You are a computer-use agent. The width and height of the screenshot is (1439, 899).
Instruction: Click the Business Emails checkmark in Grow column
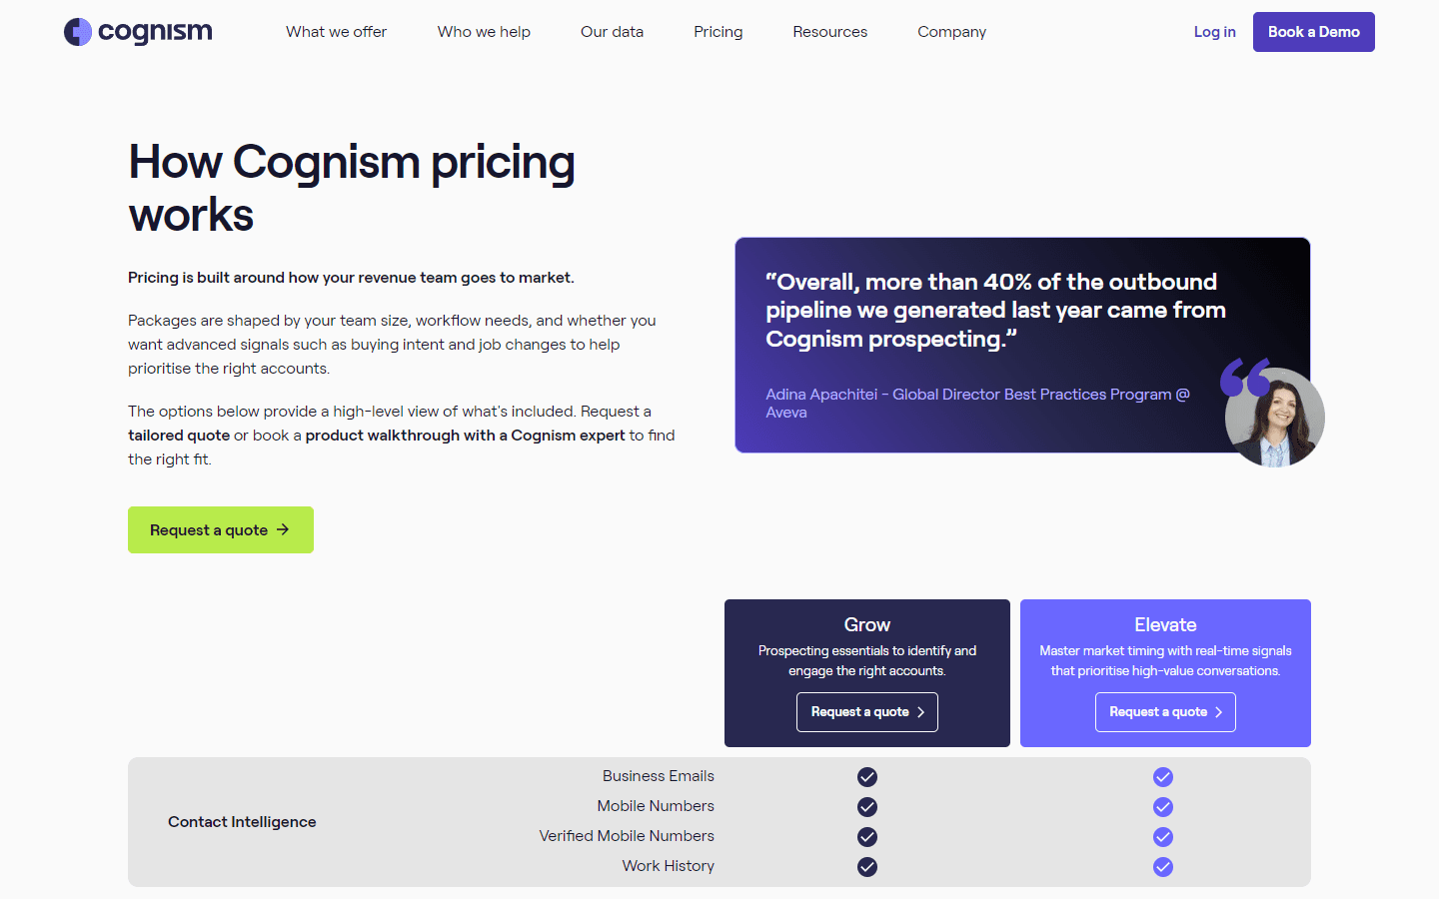(866, 776)
